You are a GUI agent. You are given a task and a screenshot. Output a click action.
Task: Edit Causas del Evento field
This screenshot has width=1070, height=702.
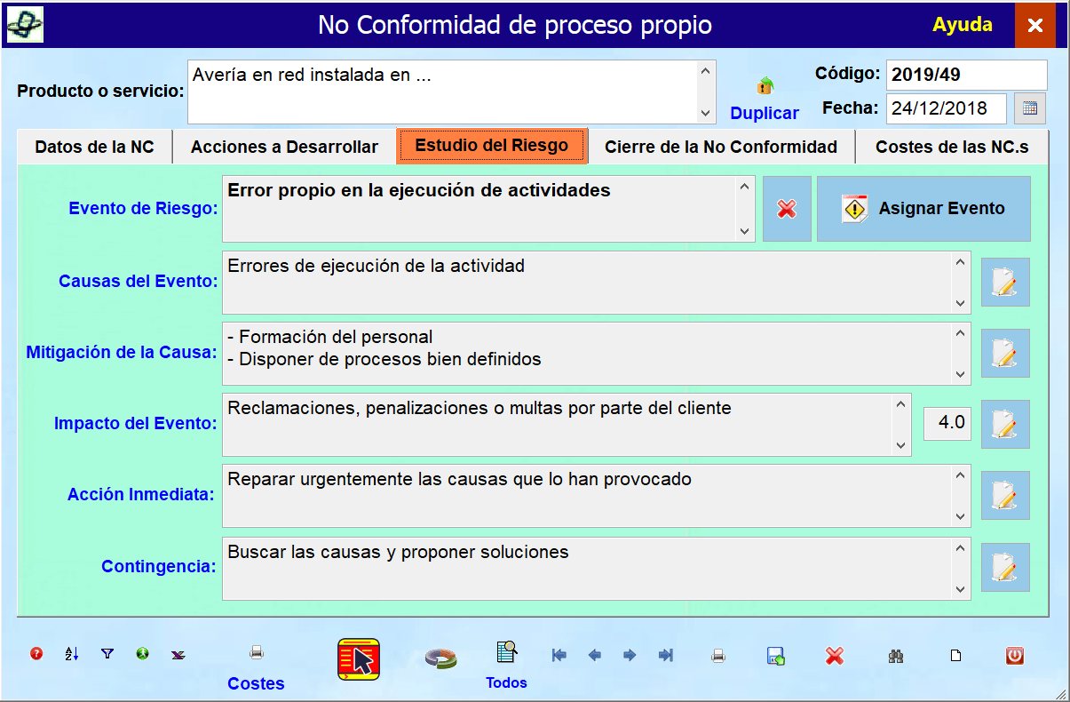click(x=1005, y=283)
